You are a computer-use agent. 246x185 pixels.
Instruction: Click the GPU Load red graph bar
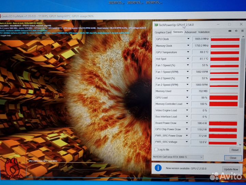pos(223,98)
